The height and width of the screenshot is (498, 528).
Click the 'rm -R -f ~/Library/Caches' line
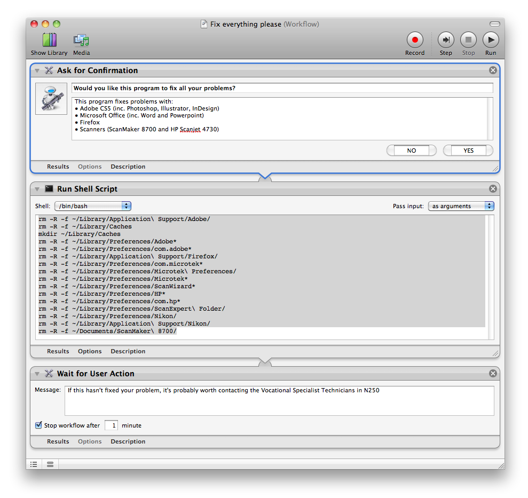[x=85, y=226]
